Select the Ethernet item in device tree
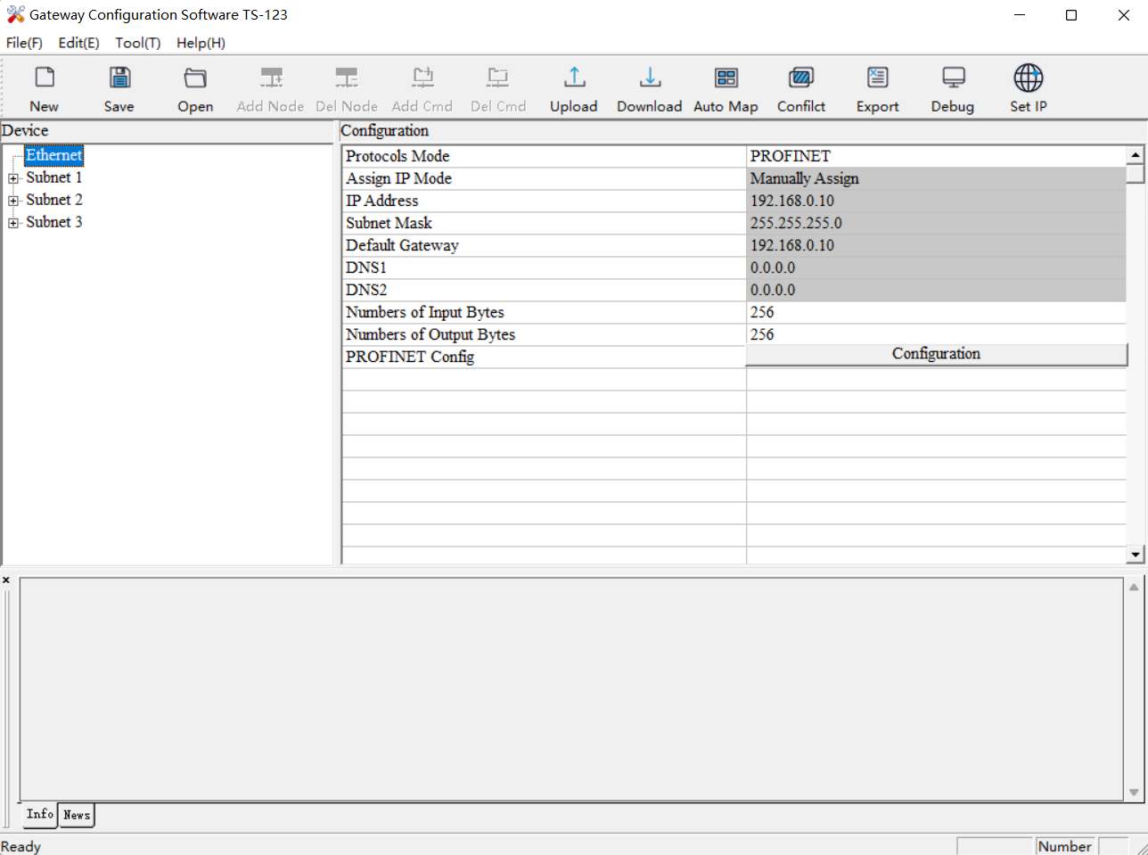The height and width of the screenshot is (855, 1148). (x=53, y=155)
